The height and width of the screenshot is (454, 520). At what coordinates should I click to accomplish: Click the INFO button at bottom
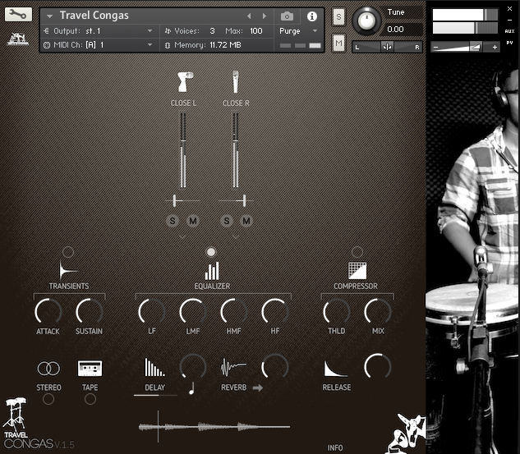coord(335,447)
